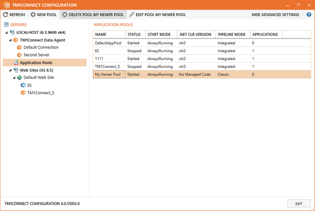Collapse the Default Web Site node
This screenshot has width=315, height=211.
click(x=14, y=78)
